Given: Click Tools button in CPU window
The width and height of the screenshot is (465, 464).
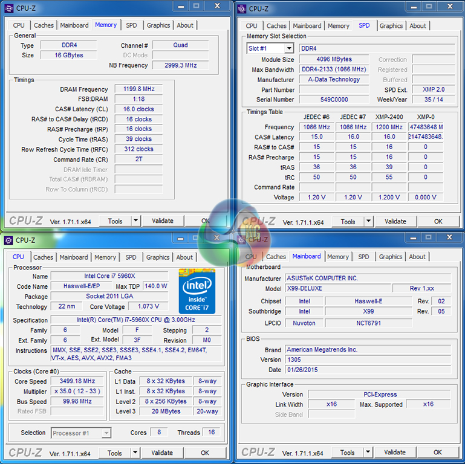Looking at the screenshot, I should coord(114,453).
